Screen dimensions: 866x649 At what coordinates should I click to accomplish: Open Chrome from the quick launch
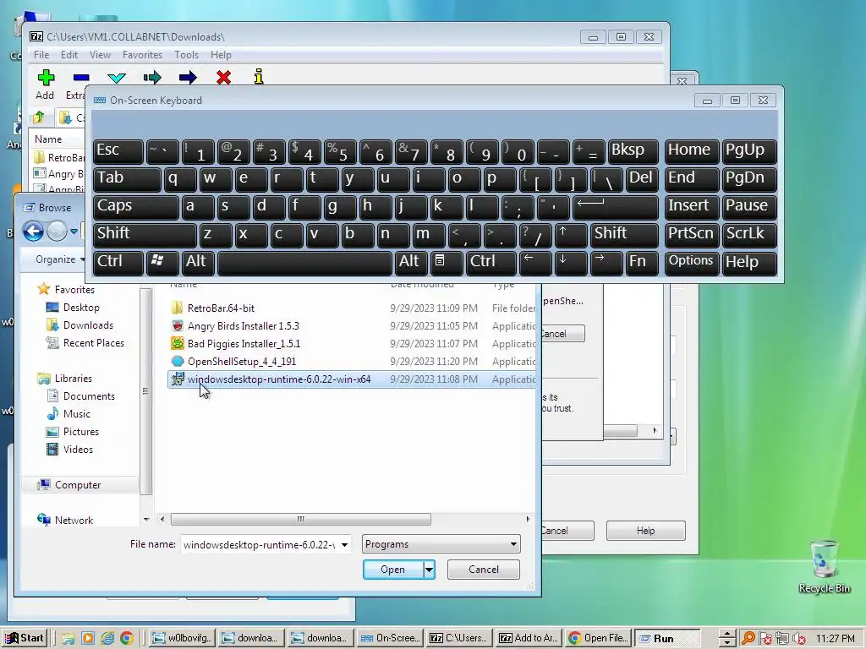coord(127,638)
